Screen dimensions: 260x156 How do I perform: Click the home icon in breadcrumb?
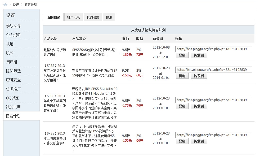tap(5, 5)
